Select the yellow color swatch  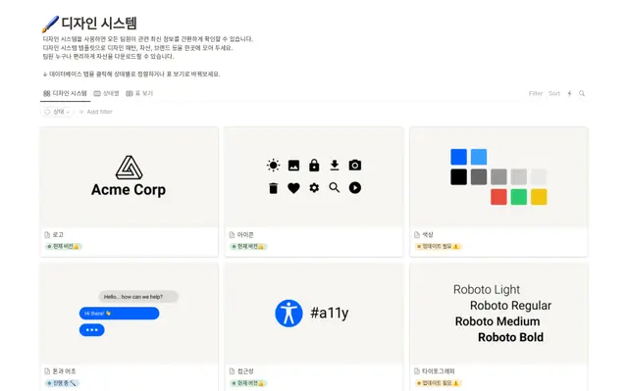[x=539, y=197]
